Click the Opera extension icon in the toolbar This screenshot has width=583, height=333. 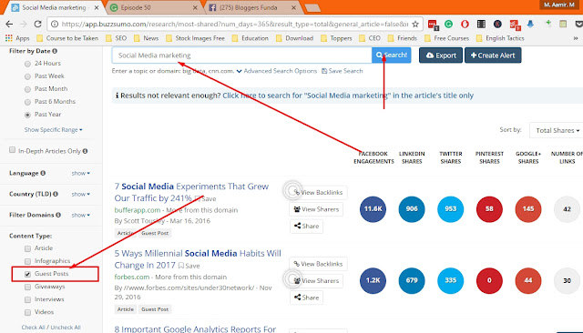pos(465,25)
